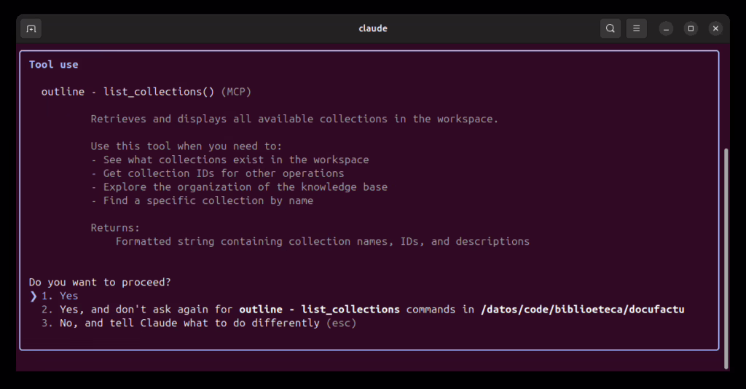
Task: Open a new terminal tab
Action: pyautogui.click(x=31, y=29)
